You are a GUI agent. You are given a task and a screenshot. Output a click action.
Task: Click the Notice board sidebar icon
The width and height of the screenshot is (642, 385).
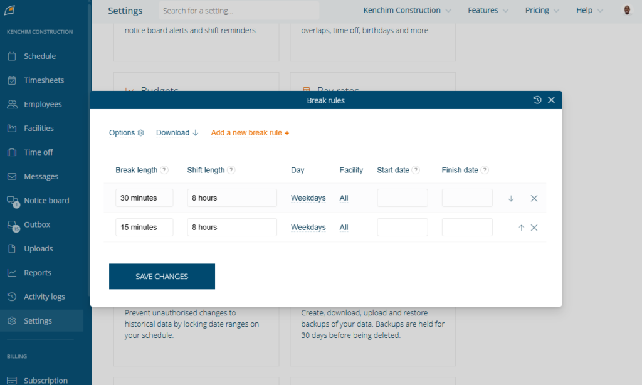pyautogui.click(x=13, y=201)
